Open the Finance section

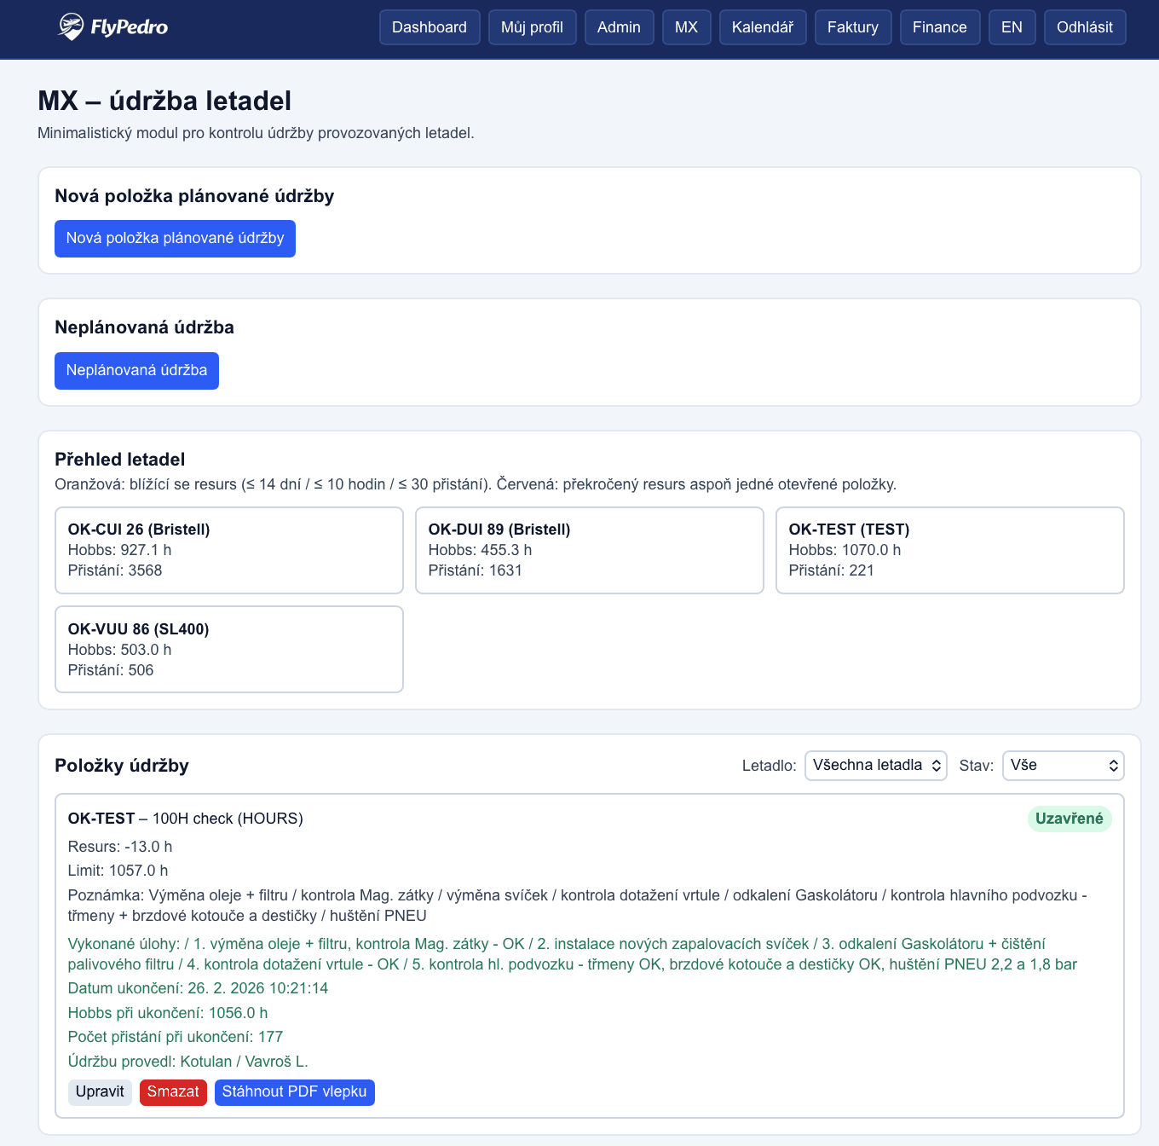939,27
